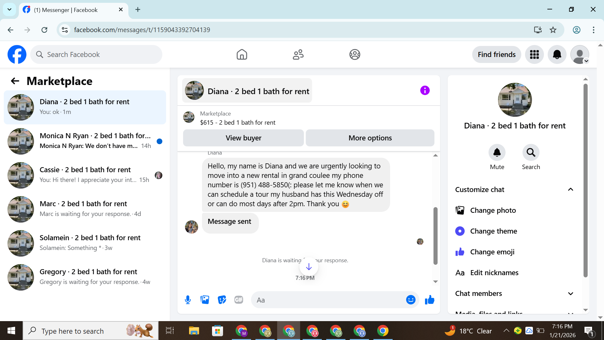The height and width of the screenshot is (340, 604).
Task: Select the Change theme color option
Action: click(493, 231)
